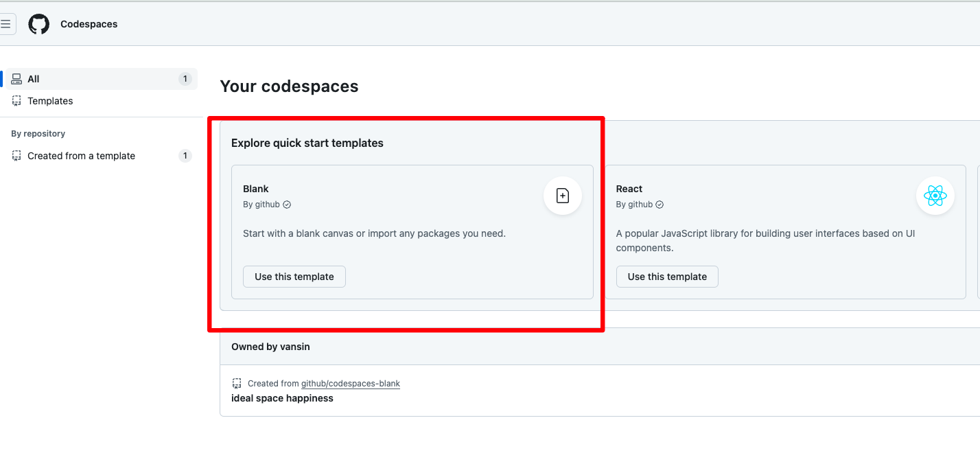Screen dimensions: 980x464
Task: Open the hamburger navigation menu
Action: [6, 24]
